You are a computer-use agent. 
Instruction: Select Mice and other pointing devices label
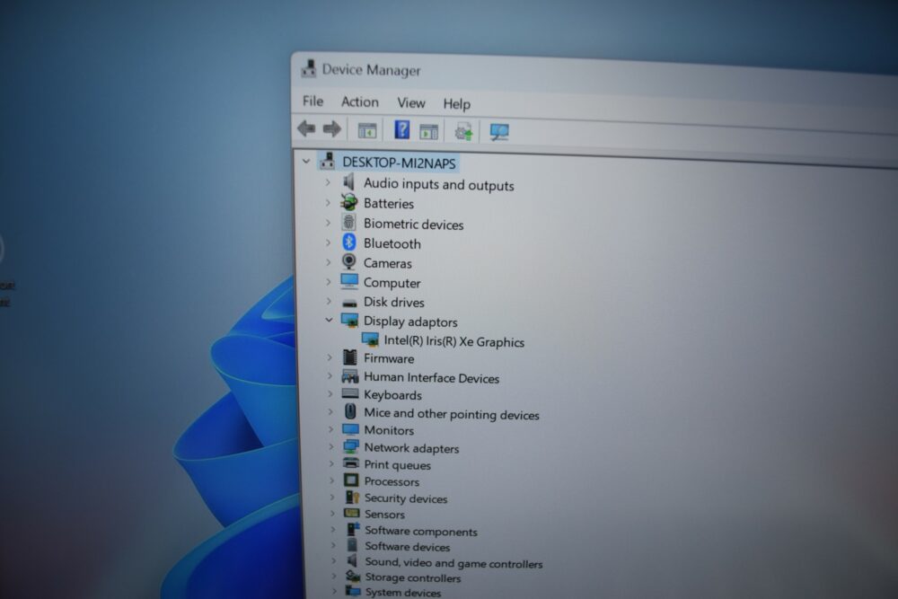click(x=452, y=414)
